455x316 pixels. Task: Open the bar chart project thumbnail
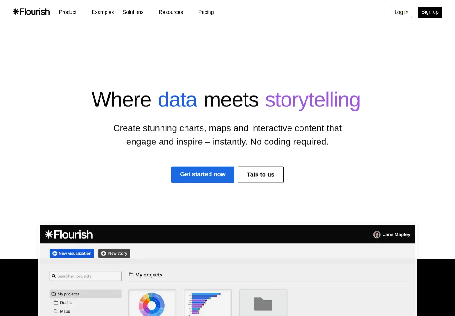(x=208, y=303)
